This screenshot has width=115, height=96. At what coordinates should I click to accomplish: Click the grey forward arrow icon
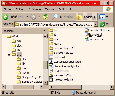tap(33, 17)
